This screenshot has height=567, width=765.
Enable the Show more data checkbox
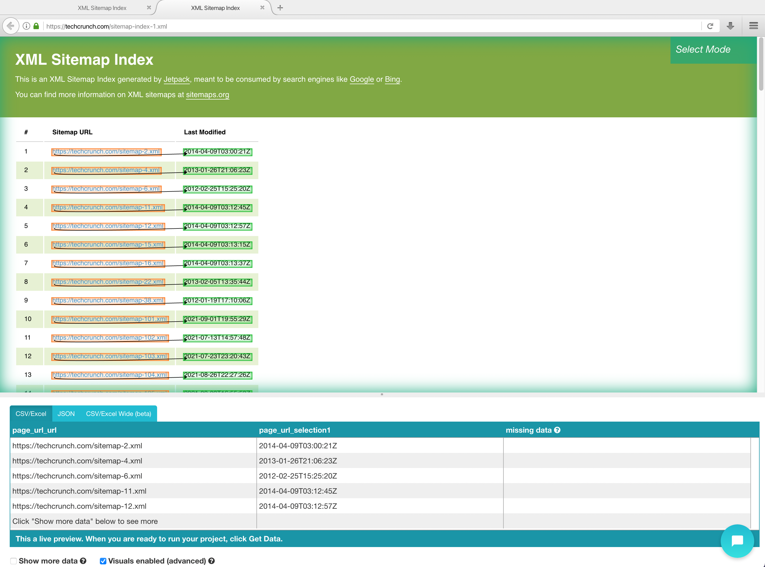[13, 561]
